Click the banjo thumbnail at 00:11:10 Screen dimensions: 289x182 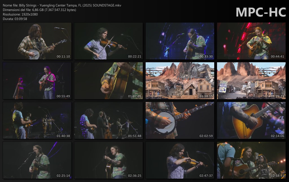click(x=37, y=41)
